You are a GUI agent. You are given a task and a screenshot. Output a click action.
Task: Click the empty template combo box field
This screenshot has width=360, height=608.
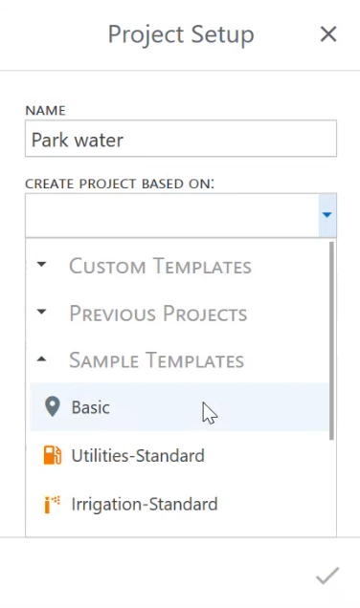(x=172, y=215)
